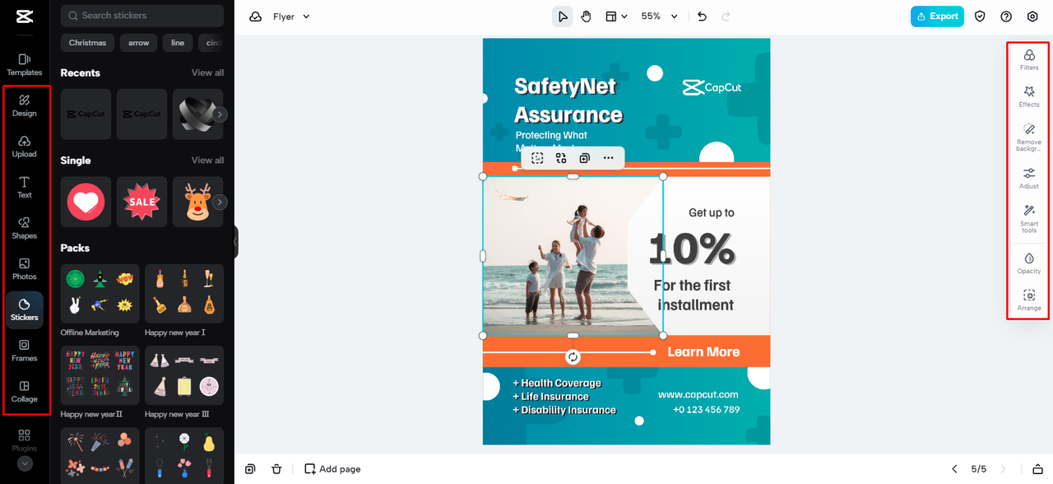
Task: Open the Adjust tool
Action: (1029, 178)
